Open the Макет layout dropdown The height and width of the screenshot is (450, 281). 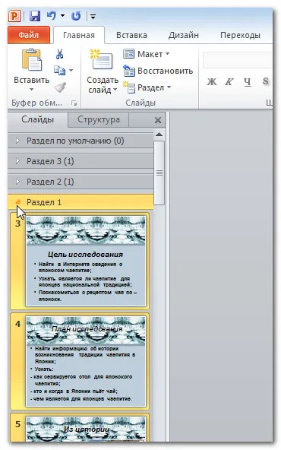click(x=147, y=54)
